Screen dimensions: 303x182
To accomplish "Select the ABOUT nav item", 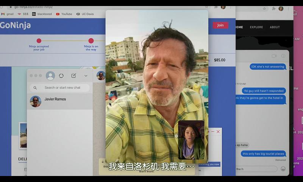I will (x=275, y=27).
